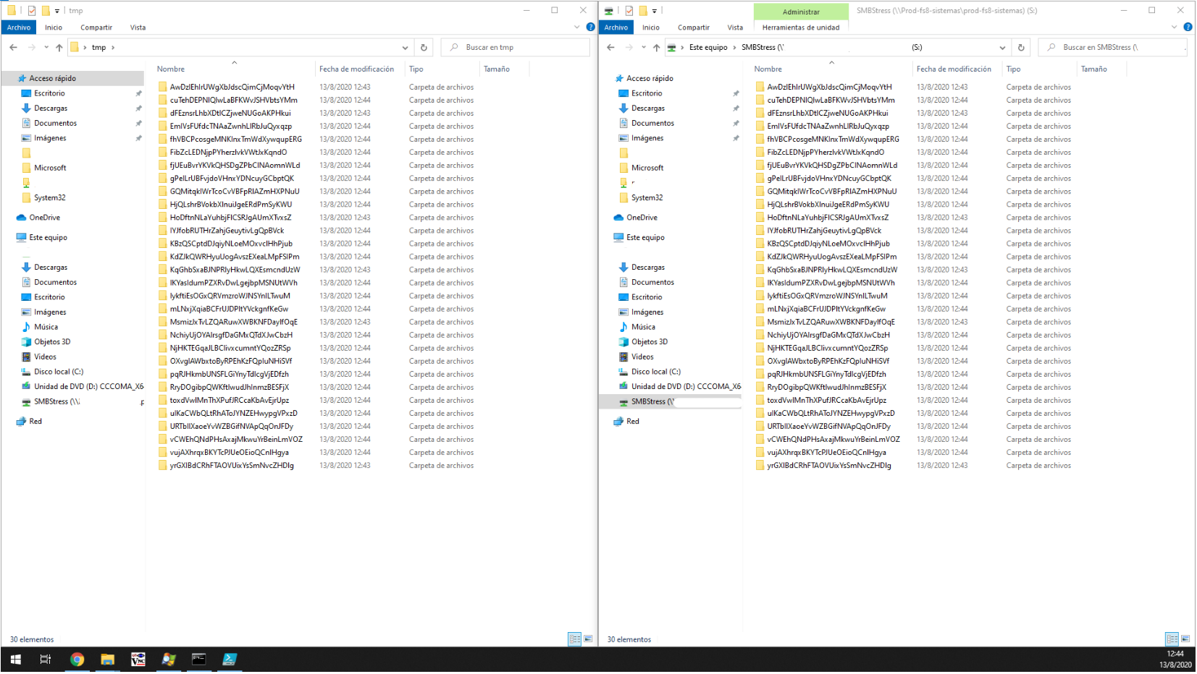Screen dimensions: 1197x674
Task: Click the Archivo menu button
Action: [18, 27]
